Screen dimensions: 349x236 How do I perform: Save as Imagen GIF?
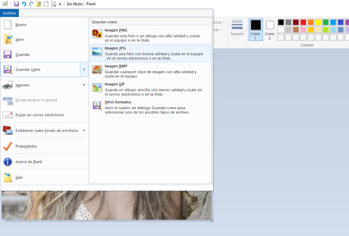pos(150,89)
